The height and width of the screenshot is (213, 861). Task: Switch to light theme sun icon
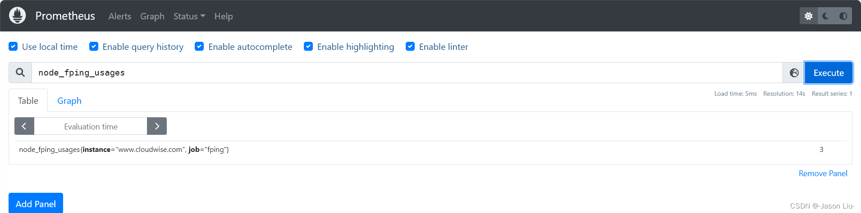pyautogui.click(x=809, y=16)
